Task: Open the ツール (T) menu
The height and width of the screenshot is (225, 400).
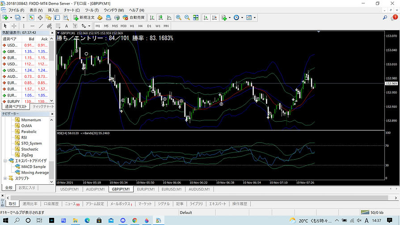Action: [92, 10]
